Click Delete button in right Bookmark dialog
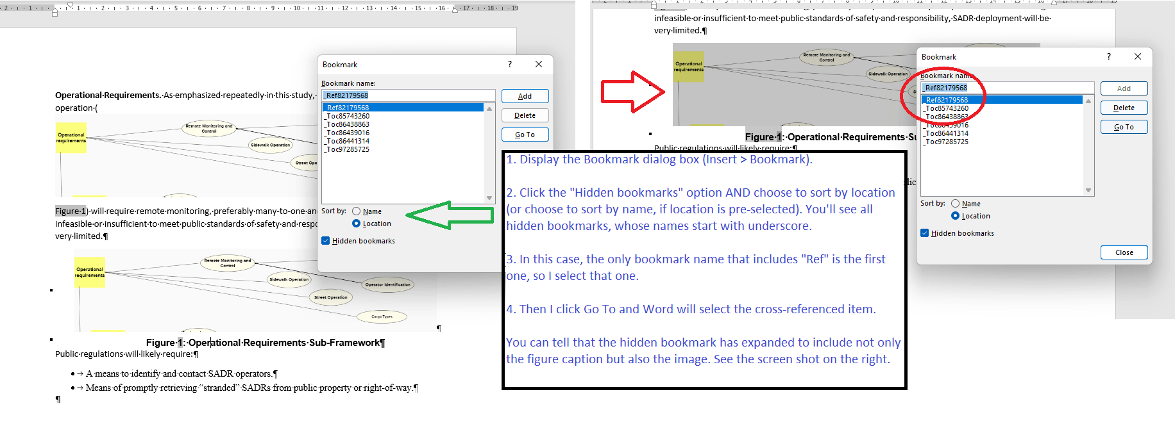This screenshot has height=426, width=1175. coord(1124,108)
